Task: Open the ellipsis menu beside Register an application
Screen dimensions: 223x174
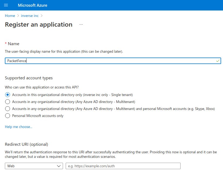Action: coord(81,24)
